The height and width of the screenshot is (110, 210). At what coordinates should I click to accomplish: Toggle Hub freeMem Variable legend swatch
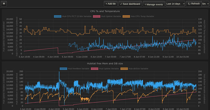click(63, 69)
